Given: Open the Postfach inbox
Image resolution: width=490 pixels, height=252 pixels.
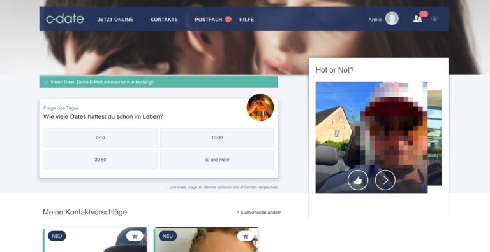Looking at the screenshot, I should pos(209,19).
